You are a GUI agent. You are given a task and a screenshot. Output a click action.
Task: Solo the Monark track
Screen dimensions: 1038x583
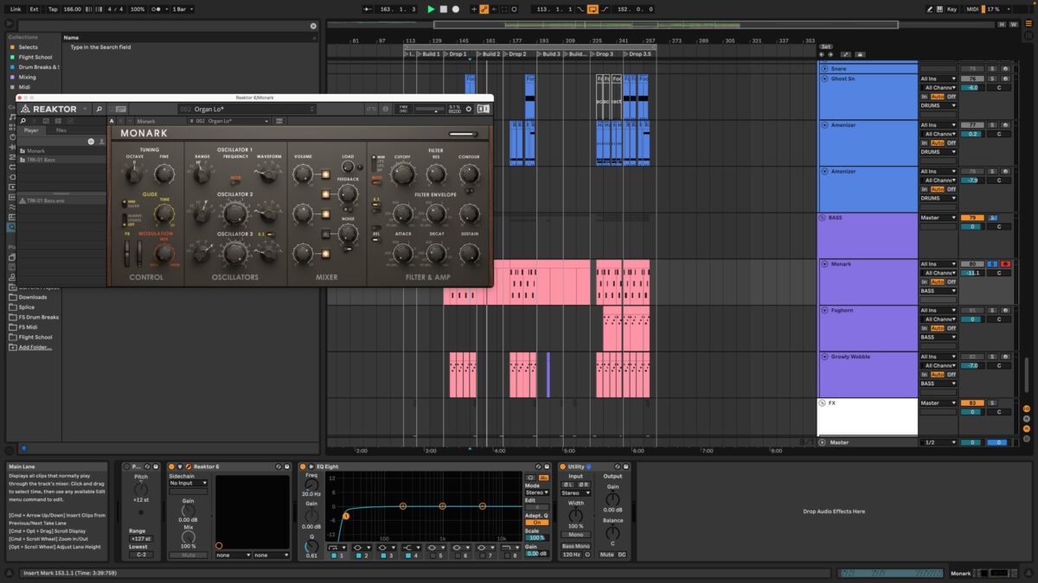click(993, 263)
